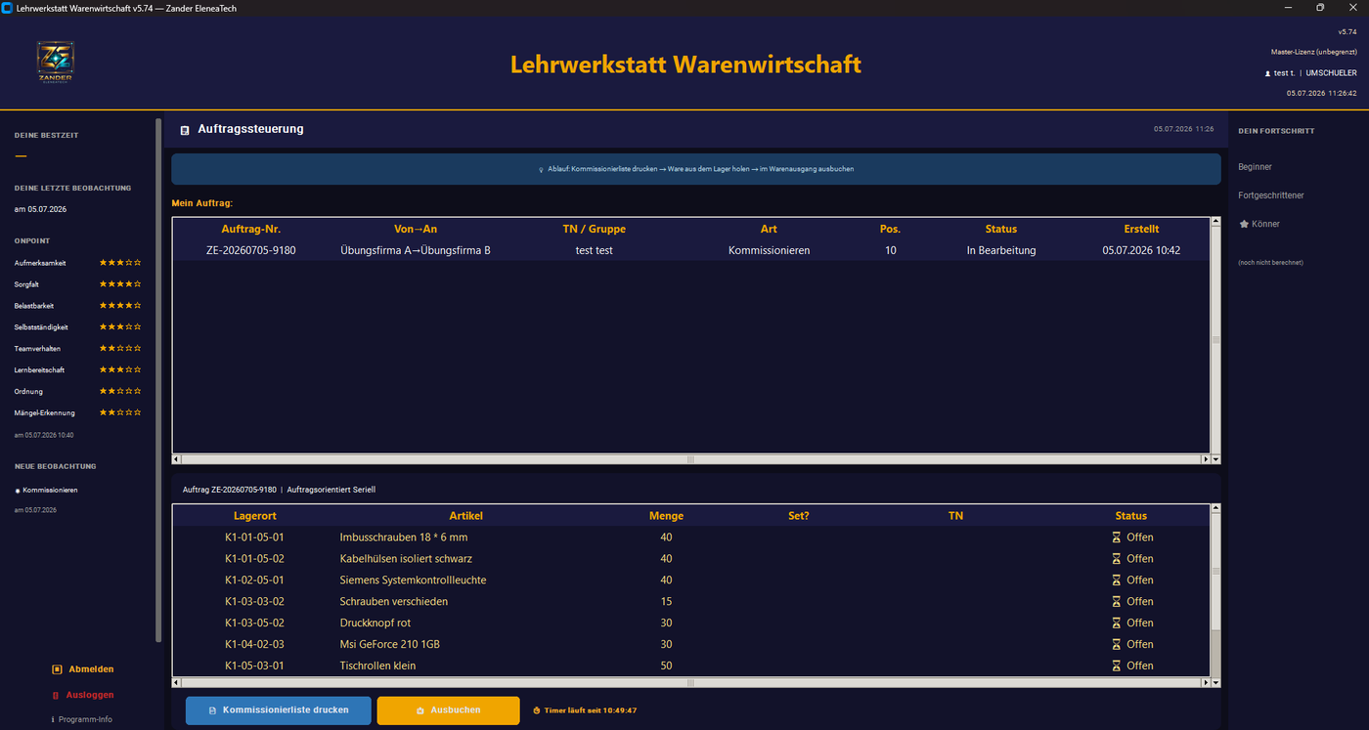Click the Ausloggen icon in sidebar
The height and width of the screenshot is (730, 1369).
pyautogui.click(x=56, y=695)
